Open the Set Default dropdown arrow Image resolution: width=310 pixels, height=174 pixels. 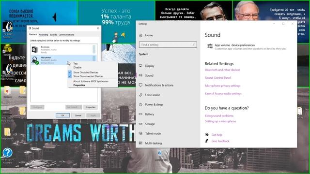[80, 107]
